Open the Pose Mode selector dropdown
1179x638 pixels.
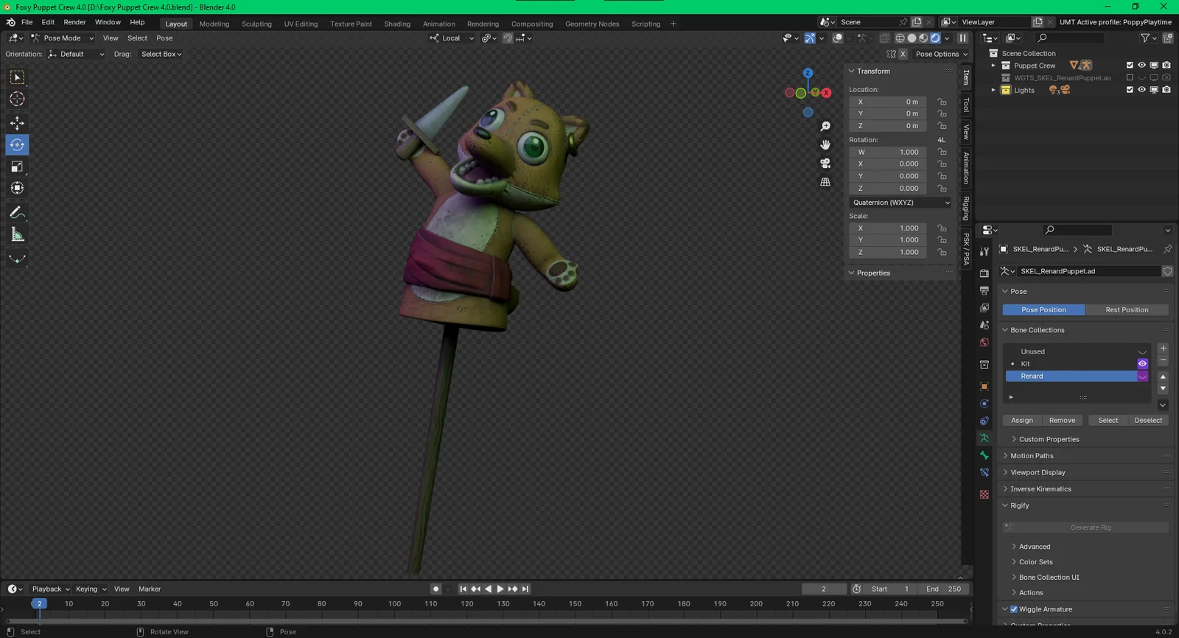pyautogui.click(x=63, y=38)
